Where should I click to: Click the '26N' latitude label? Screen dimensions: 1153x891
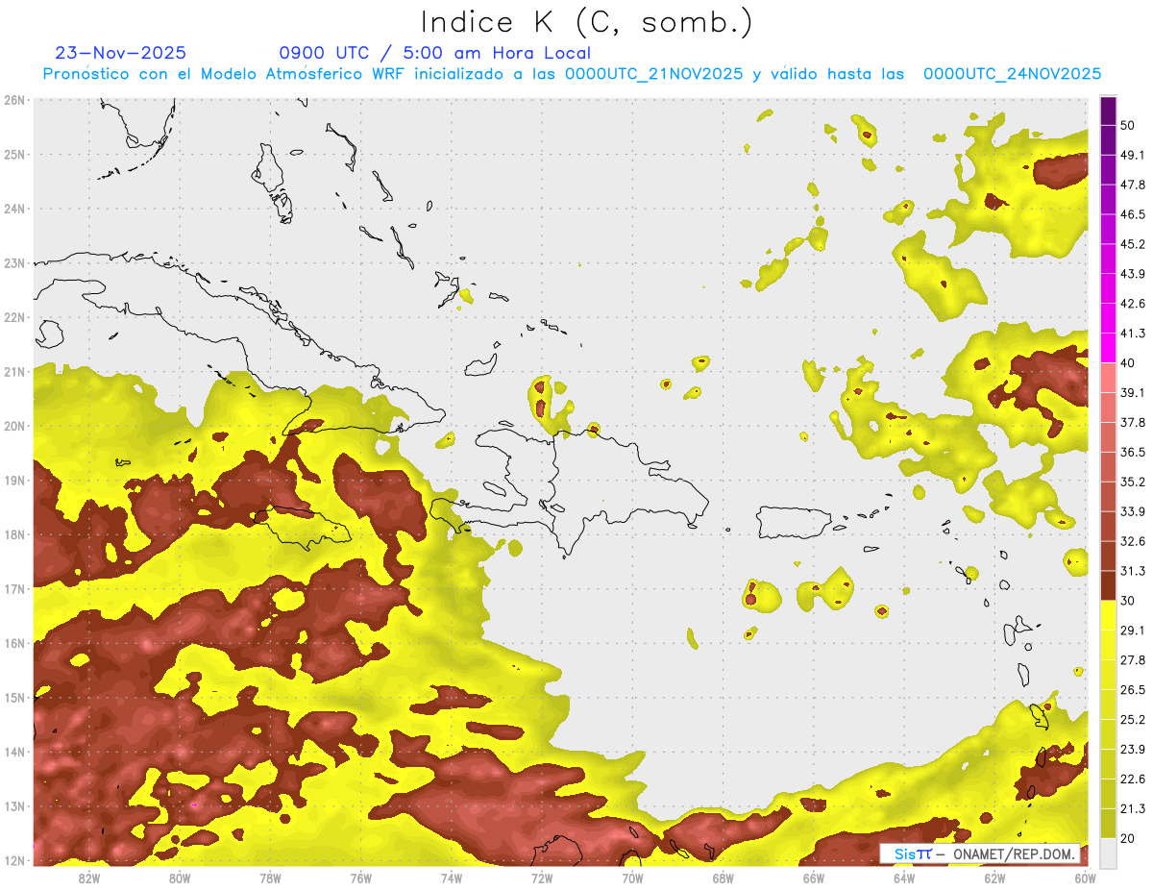coord(14,100)
